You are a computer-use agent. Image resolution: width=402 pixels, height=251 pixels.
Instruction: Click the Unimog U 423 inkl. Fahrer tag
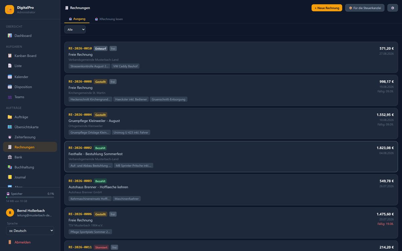(131, 133)
